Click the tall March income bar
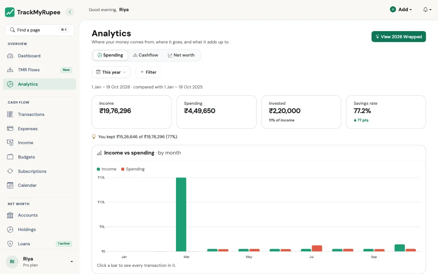Screen dimensions: 438x274 tap(181, 215)
